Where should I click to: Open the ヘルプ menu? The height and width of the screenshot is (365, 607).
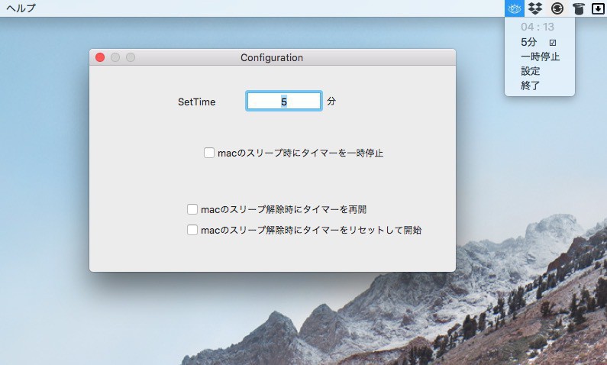click(x=21, y=8)
